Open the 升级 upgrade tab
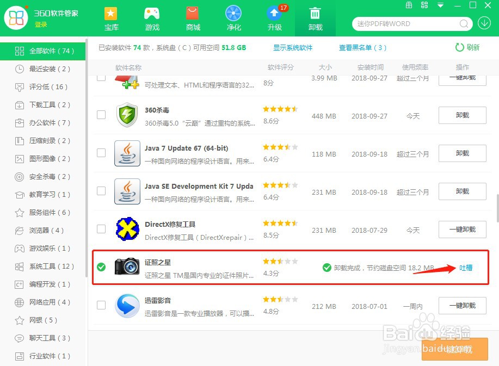Image resolution: width=499 pixels, height=366 pixels. (x=275, y=18)
